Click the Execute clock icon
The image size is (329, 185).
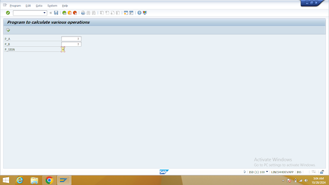pos(8,30)
